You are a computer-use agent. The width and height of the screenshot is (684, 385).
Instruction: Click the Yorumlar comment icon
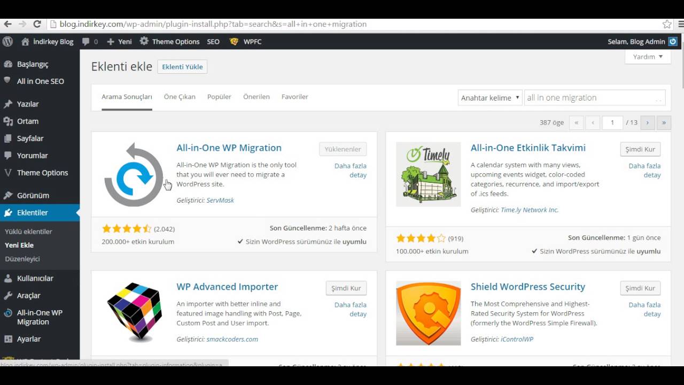click(8, 156)
